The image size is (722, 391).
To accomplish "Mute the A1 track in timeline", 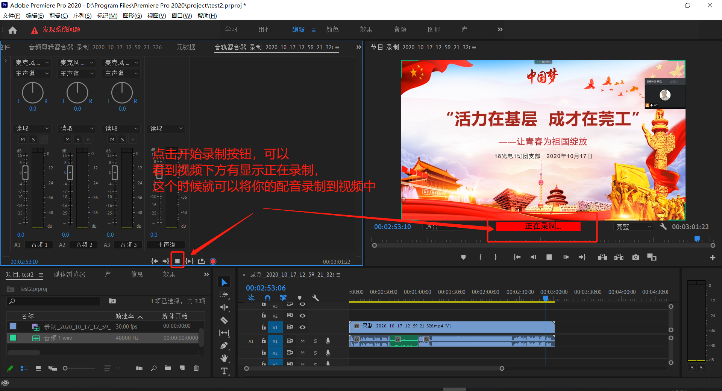I will pos(302,341).
